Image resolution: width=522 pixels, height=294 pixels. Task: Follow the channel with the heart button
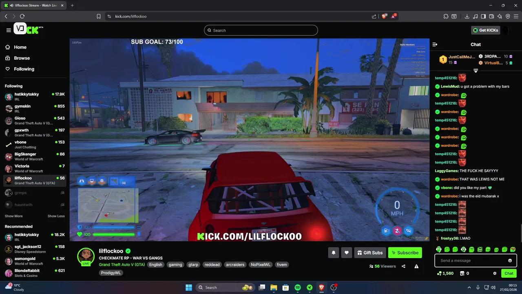346,253
